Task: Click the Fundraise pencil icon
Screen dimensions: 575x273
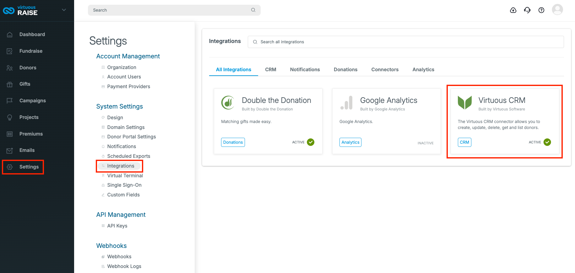Action: [x=10, y=51]
